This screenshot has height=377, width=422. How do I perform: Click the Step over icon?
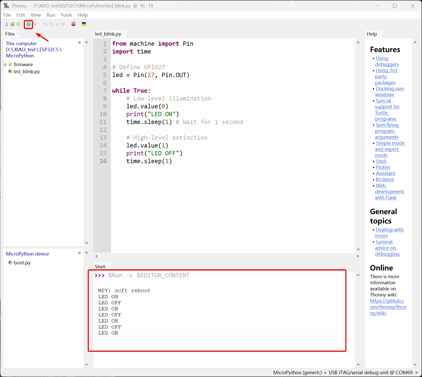click(45, 24)
